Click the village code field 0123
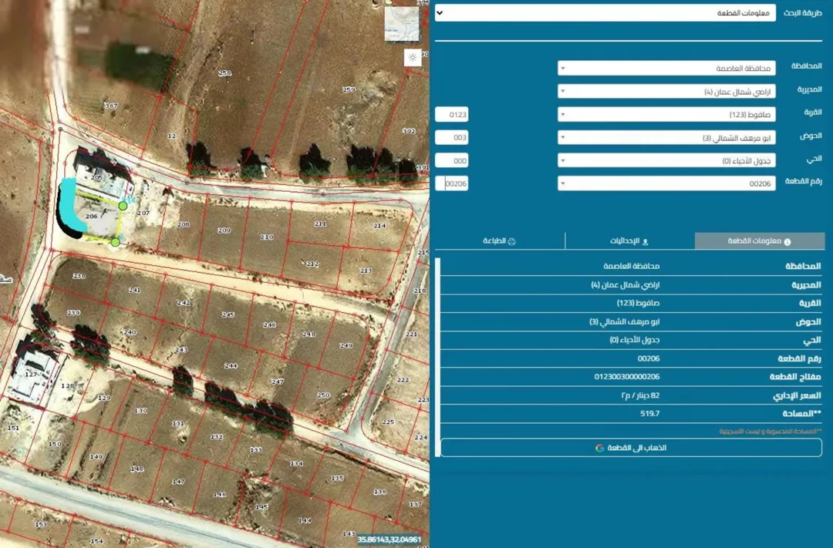The height and width of the screenshot is (548, 833). click(x=451, y=114)
